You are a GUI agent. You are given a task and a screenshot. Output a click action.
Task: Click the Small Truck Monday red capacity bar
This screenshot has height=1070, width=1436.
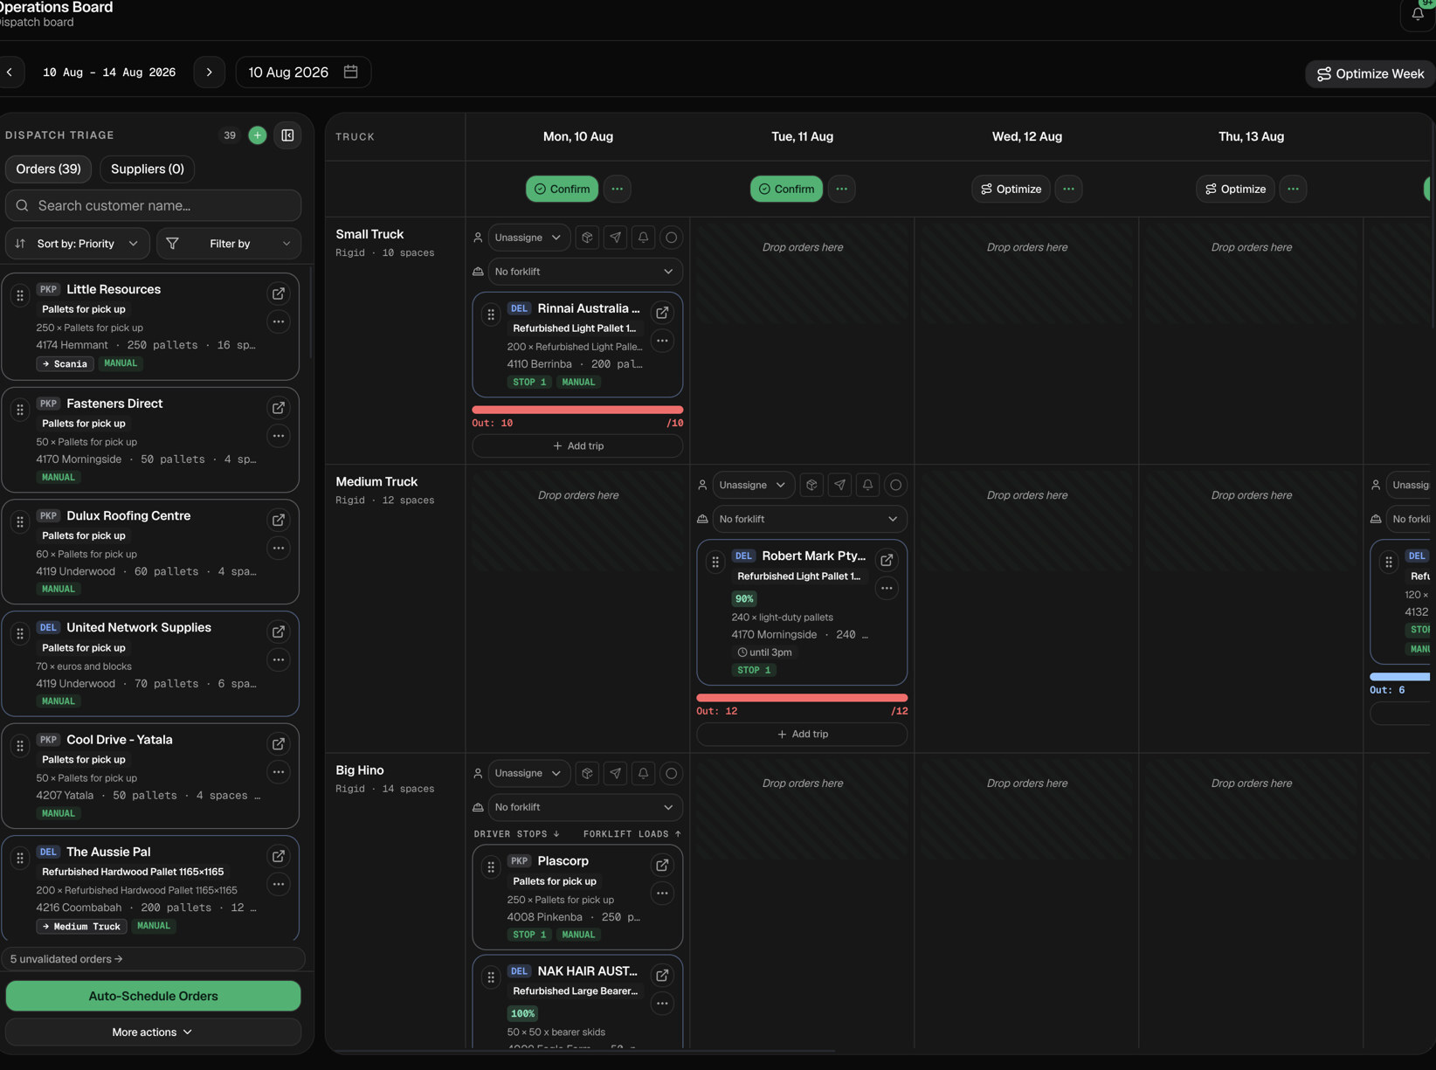[x=577, y=409]
